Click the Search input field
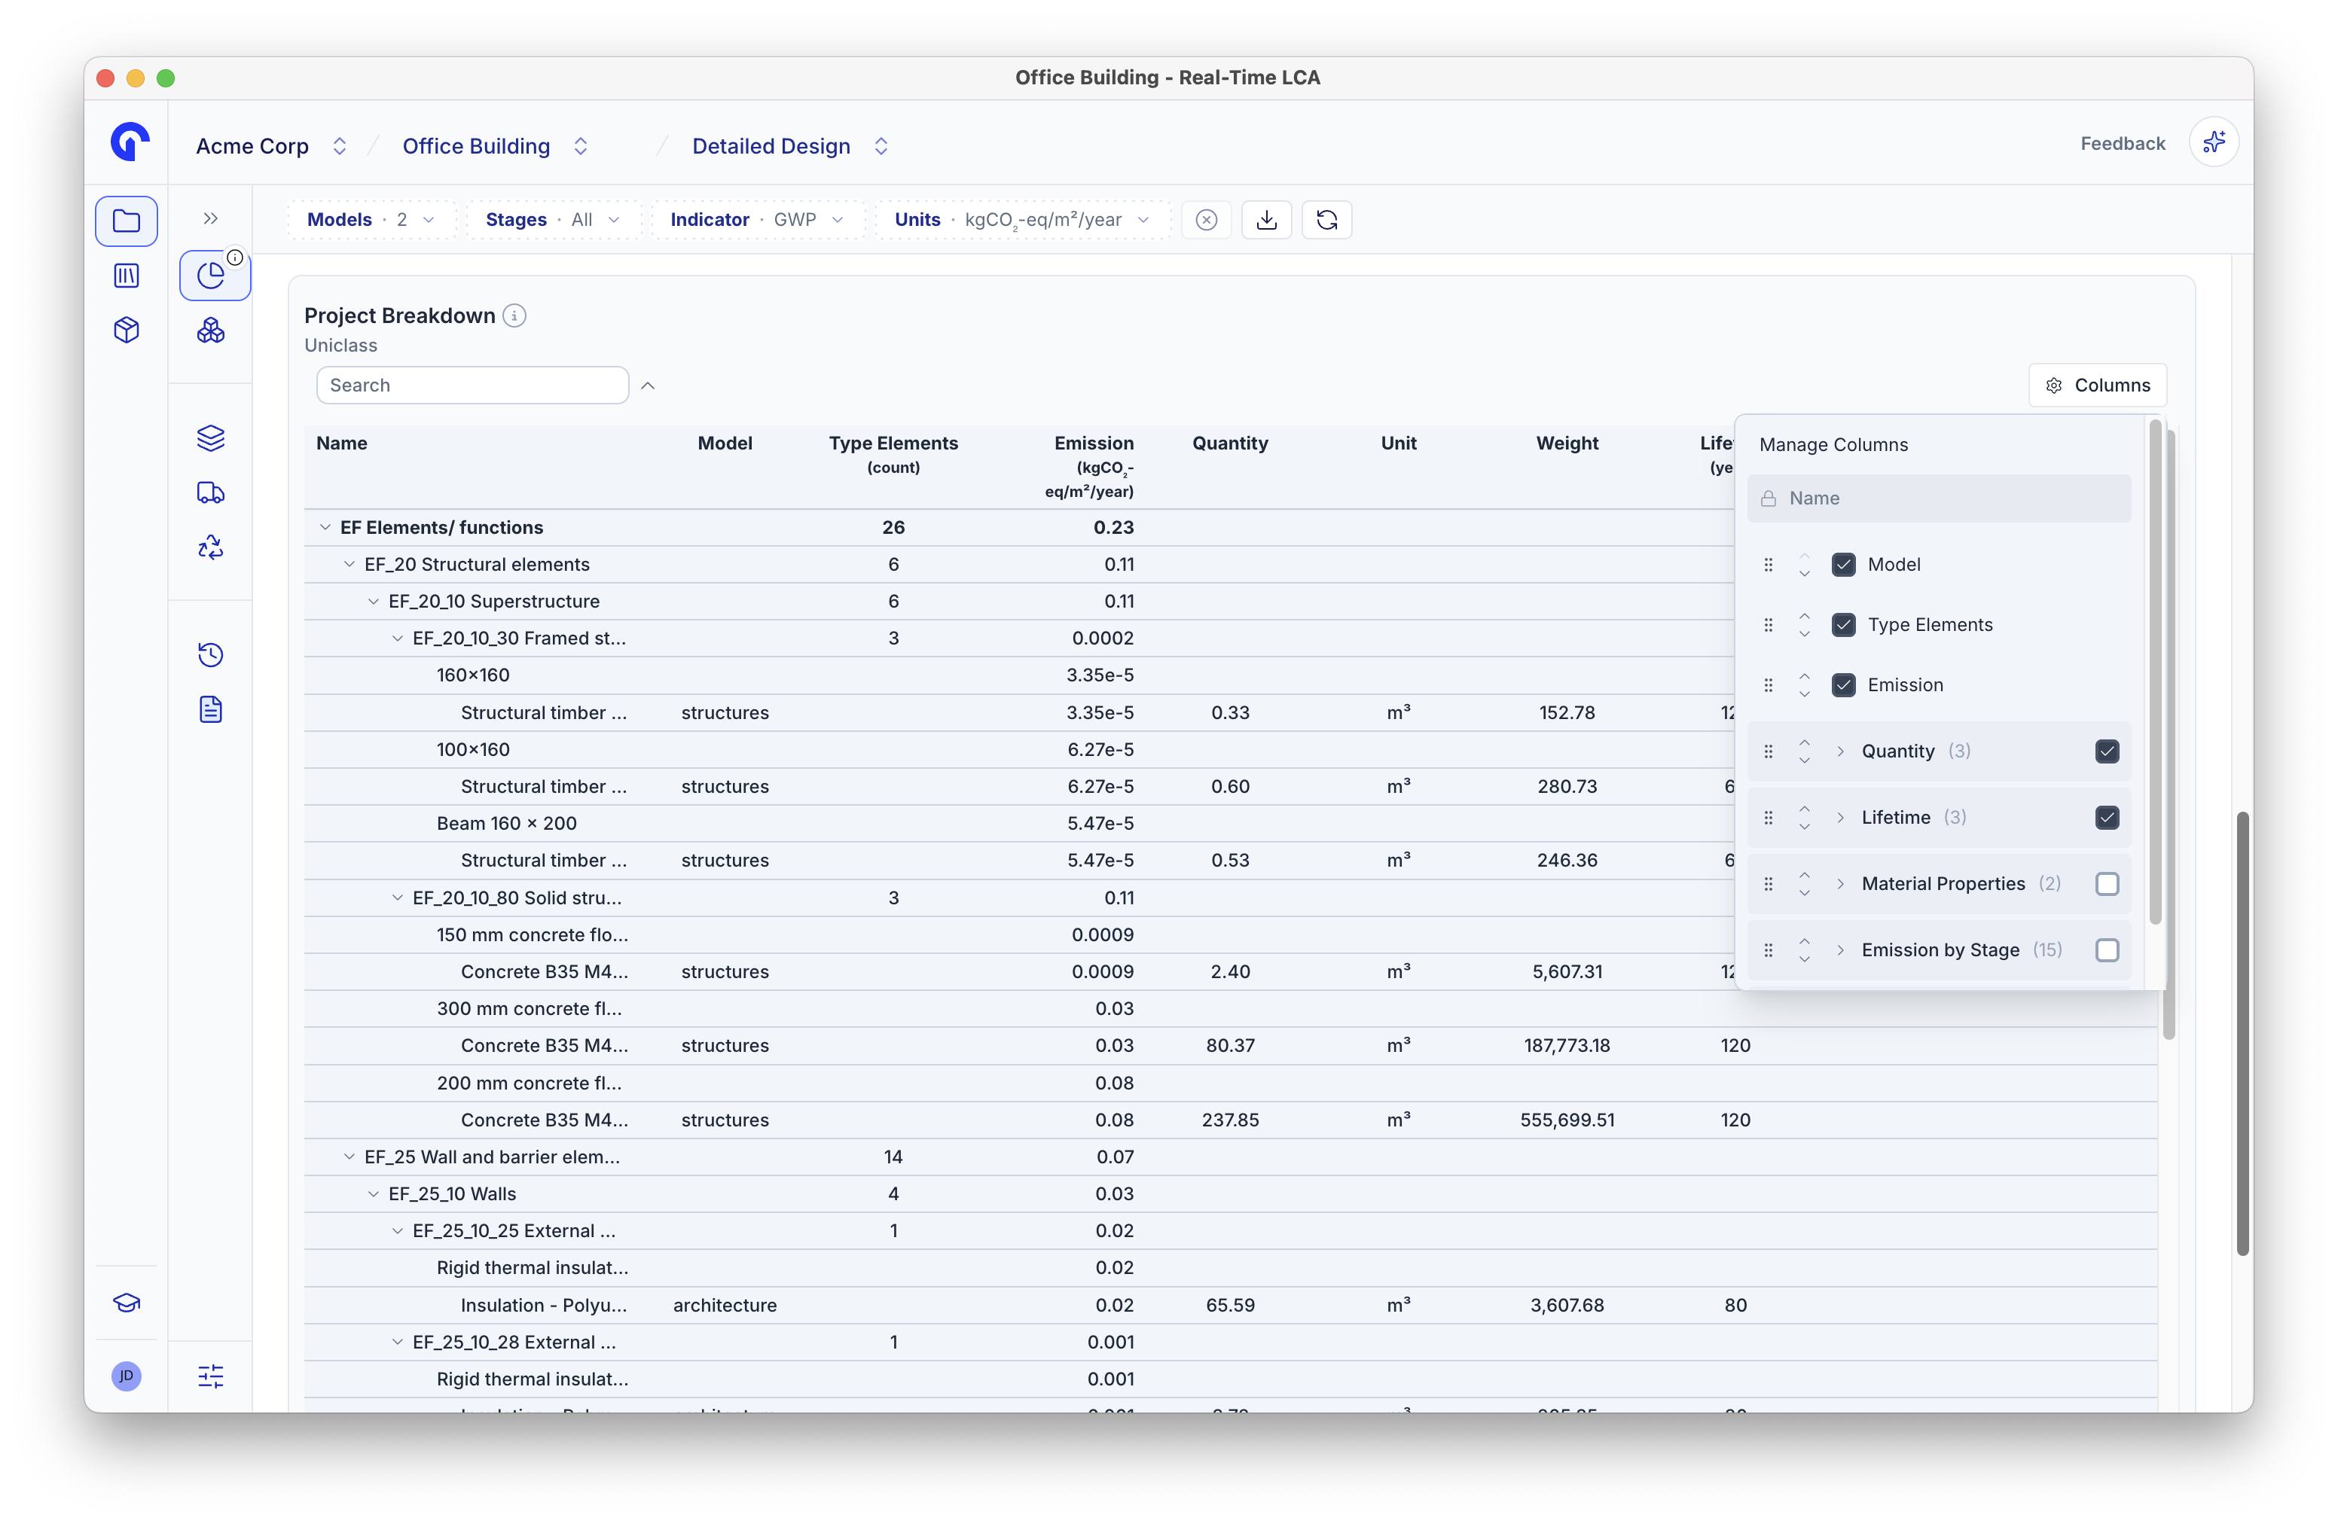 click(472, 386)
